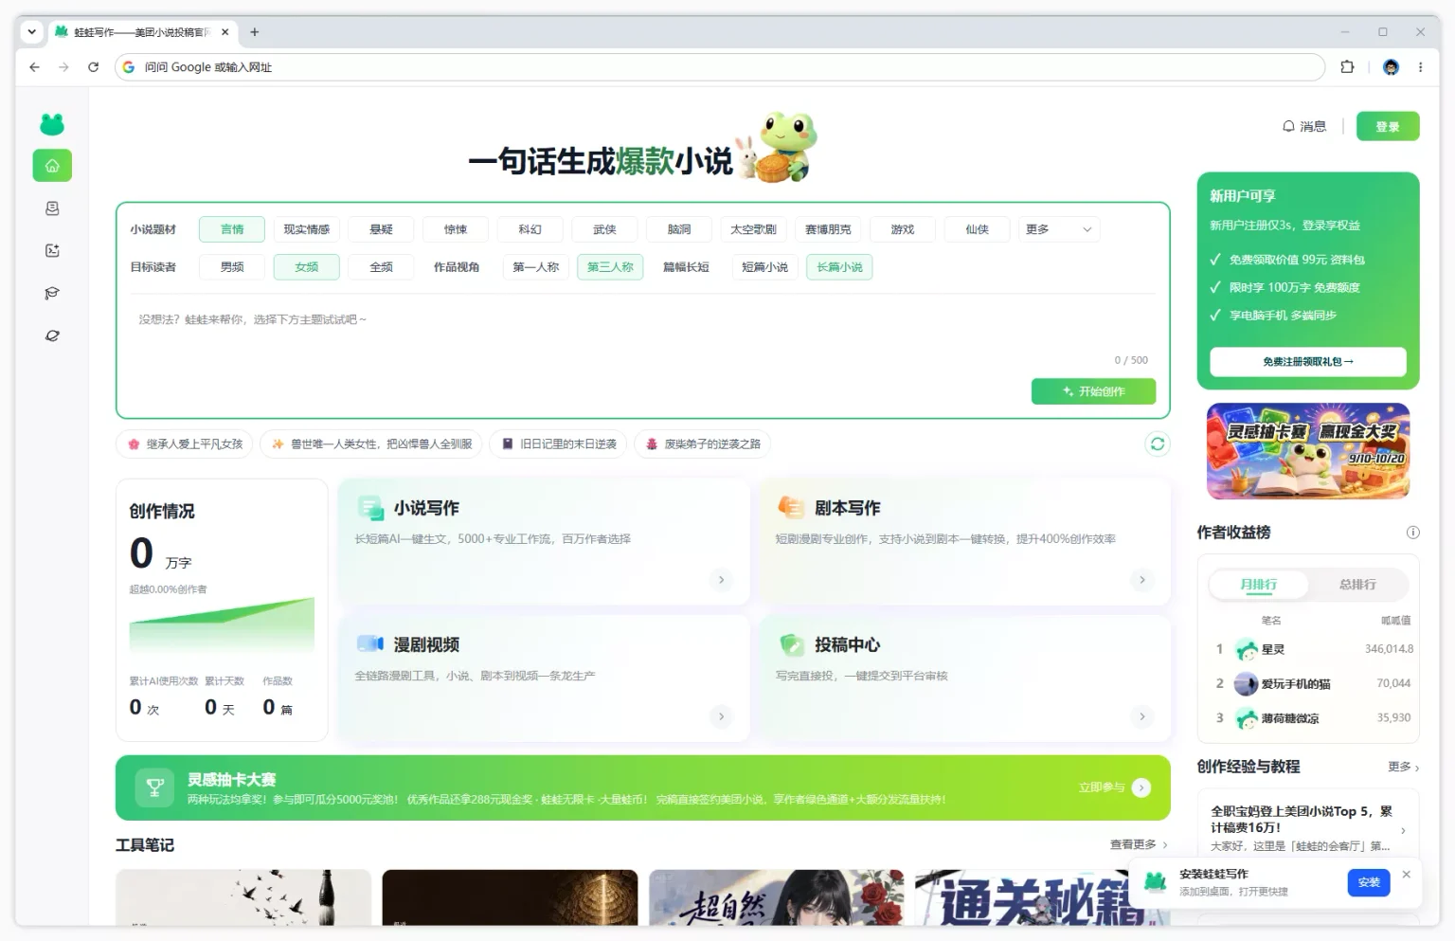Viewport: 1455px width, 941px height.
Task: Go back using the browser back arrow
Action: (x=34, y=67)
